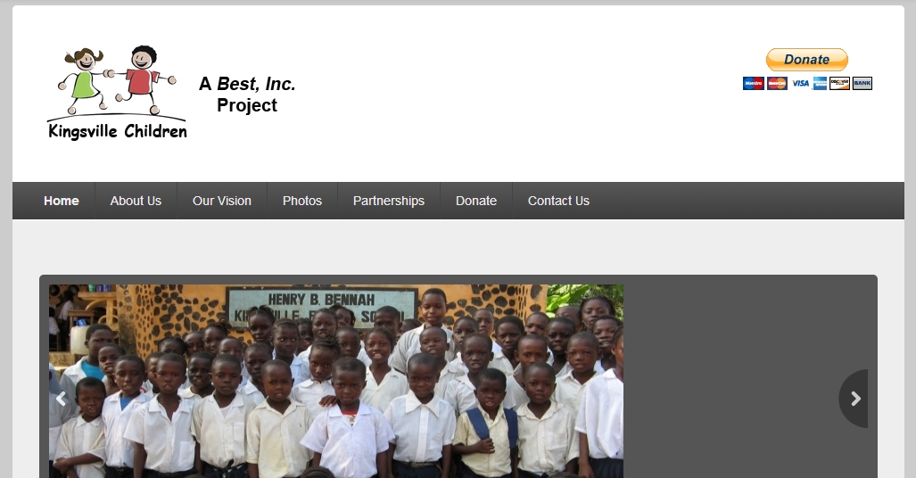Click the American Express card icon

pyautogui.click(x=820, y=84)
